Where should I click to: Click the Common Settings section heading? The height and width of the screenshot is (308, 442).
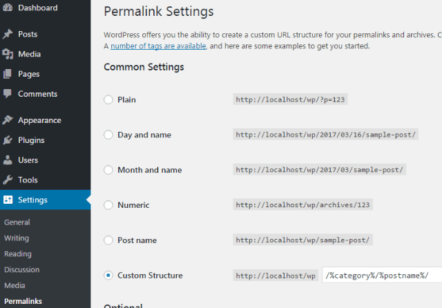[x=144, y=67]
